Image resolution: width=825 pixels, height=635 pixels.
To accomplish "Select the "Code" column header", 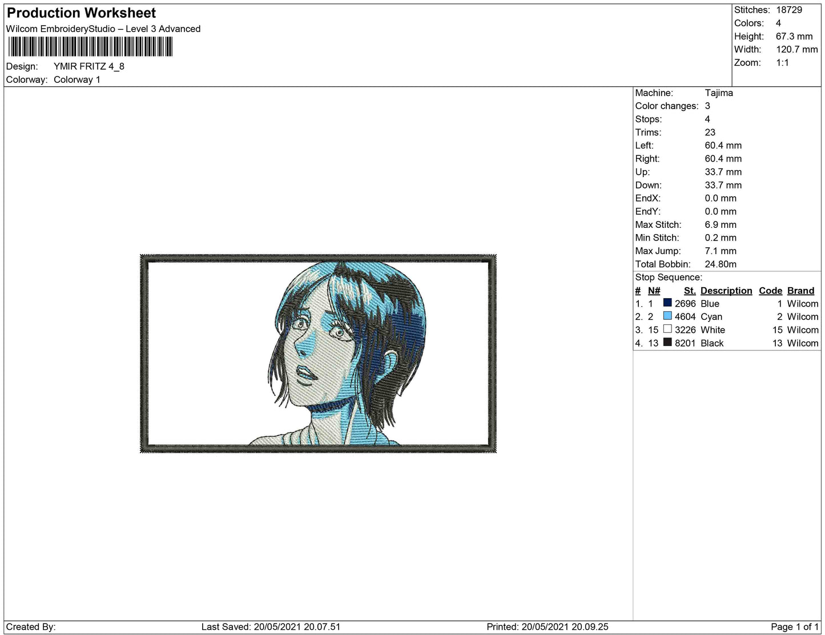I will tap(770, 290).
